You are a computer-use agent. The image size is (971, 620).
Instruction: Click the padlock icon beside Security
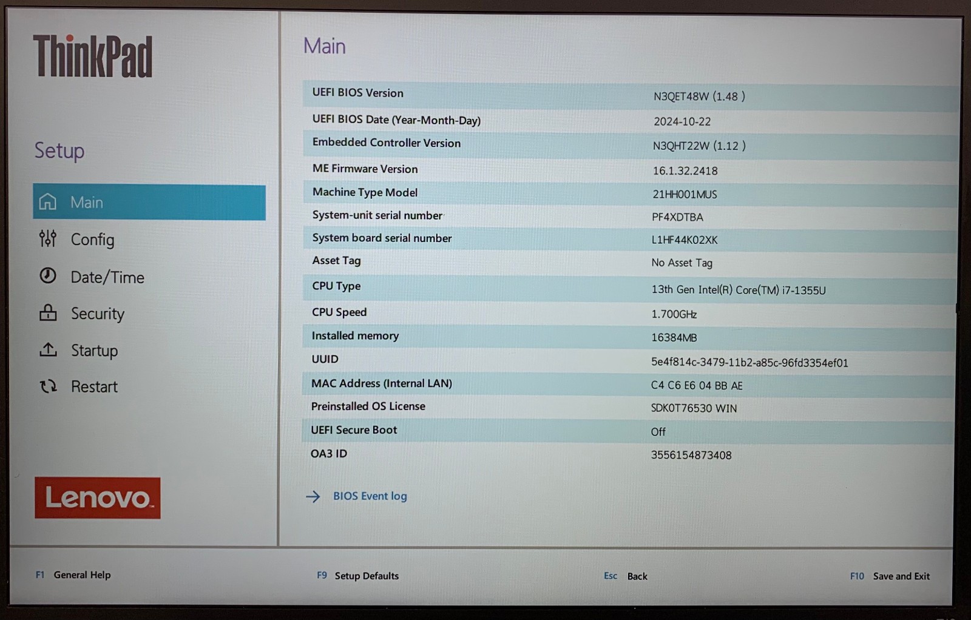tap(48, 312)
